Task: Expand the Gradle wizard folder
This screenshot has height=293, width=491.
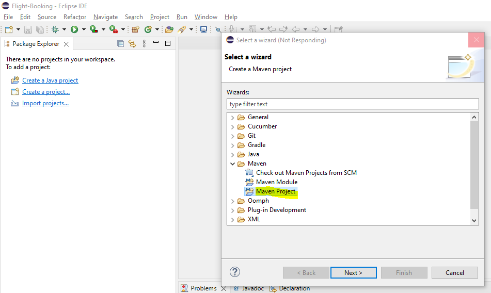Action: click(x=232, y=145)
